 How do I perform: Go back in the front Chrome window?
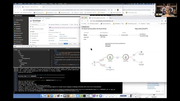(x=82, y=21)
